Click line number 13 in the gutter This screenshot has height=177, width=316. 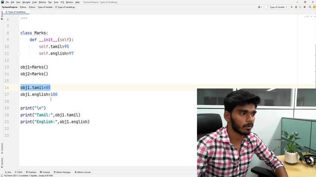(x=6, y=67)
